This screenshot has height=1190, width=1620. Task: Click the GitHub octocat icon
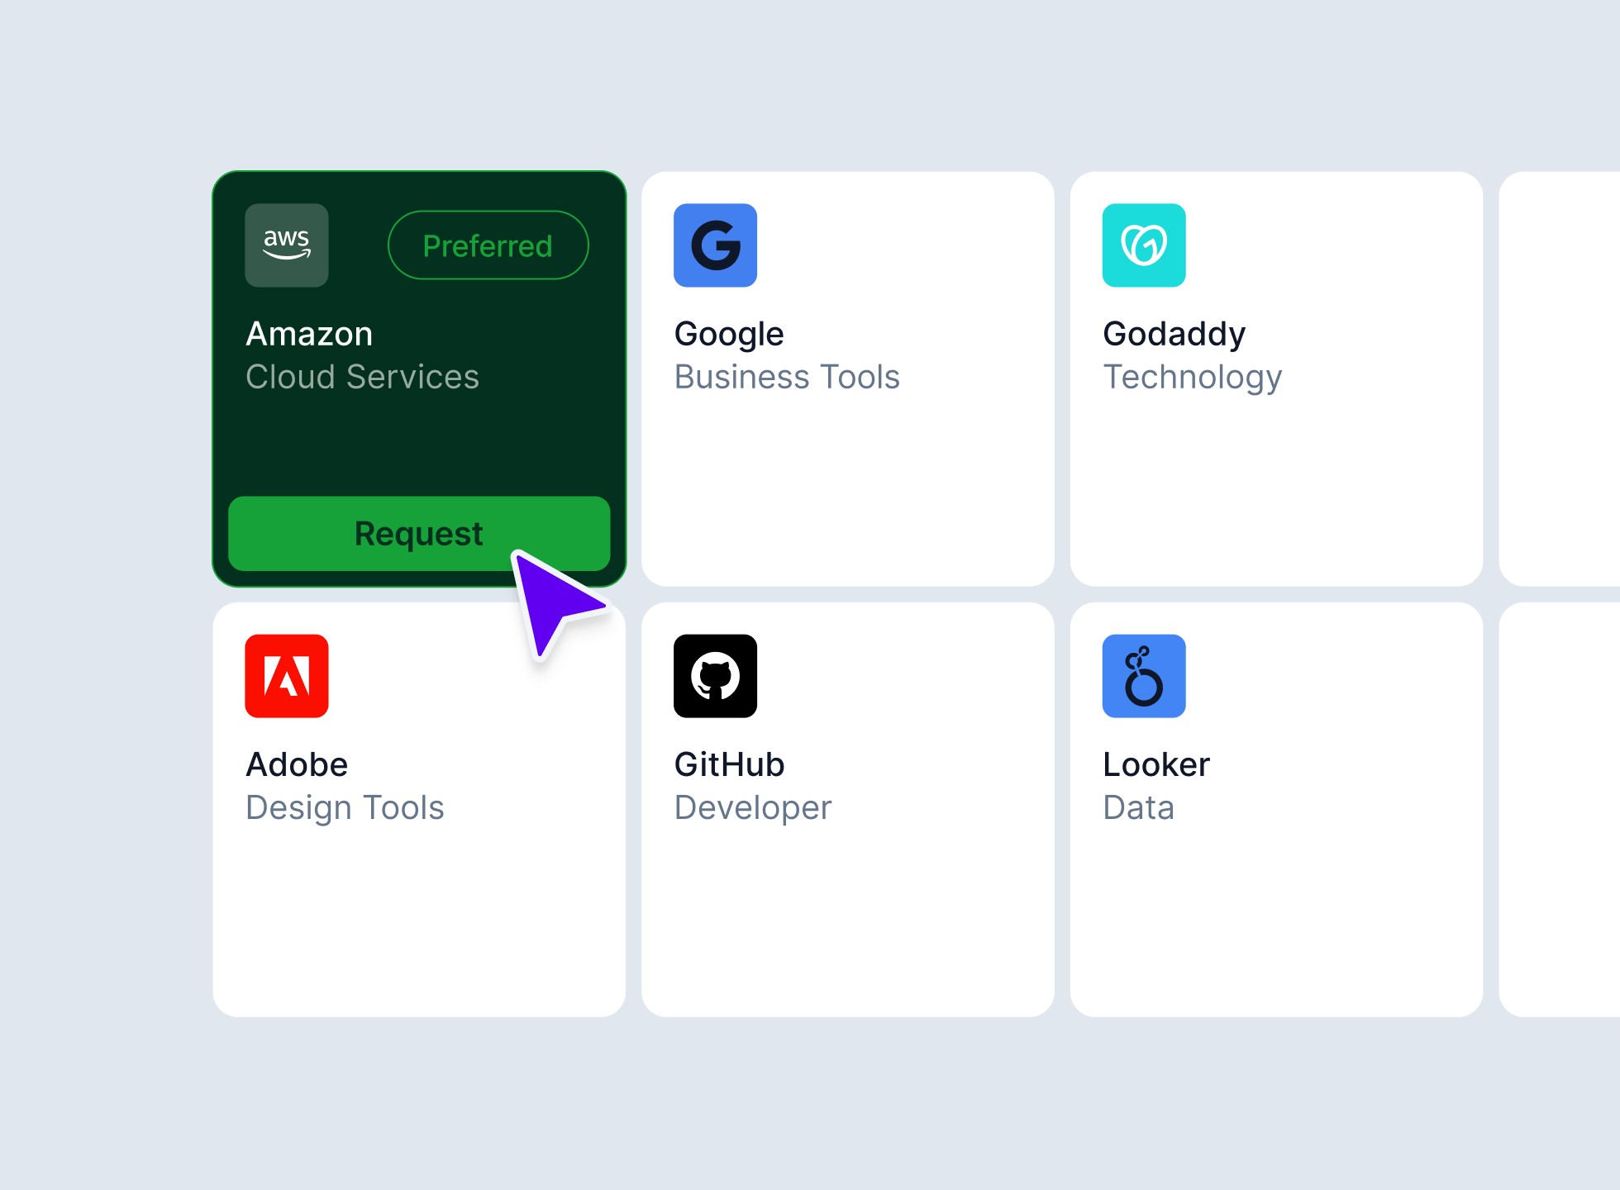[x=715, y=676]
